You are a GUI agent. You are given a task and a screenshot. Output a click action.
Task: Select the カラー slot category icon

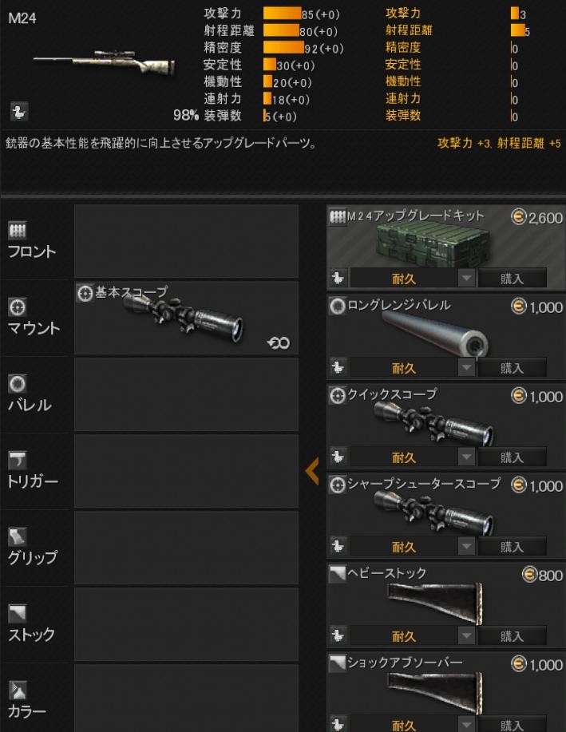pyautogui.click(x=18, y=690)
